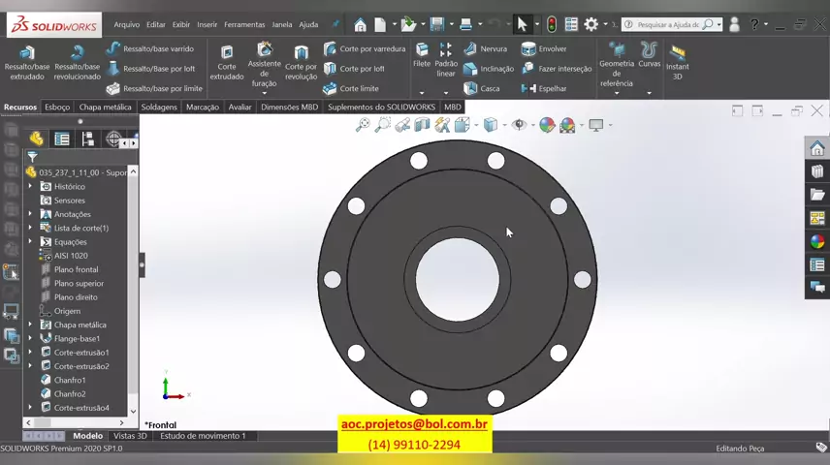Click the rebuild traffic light icon
This screenshot has width=830, height=465.
point(551,24)
